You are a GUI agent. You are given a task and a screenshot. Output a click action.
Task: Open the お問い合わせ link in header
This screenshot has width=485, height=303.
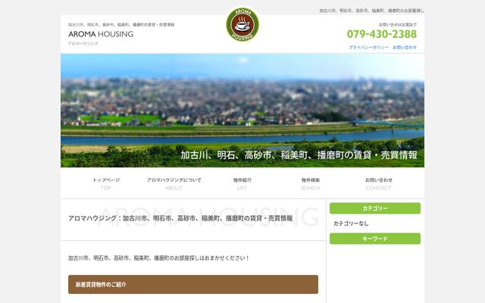(405, 47)
